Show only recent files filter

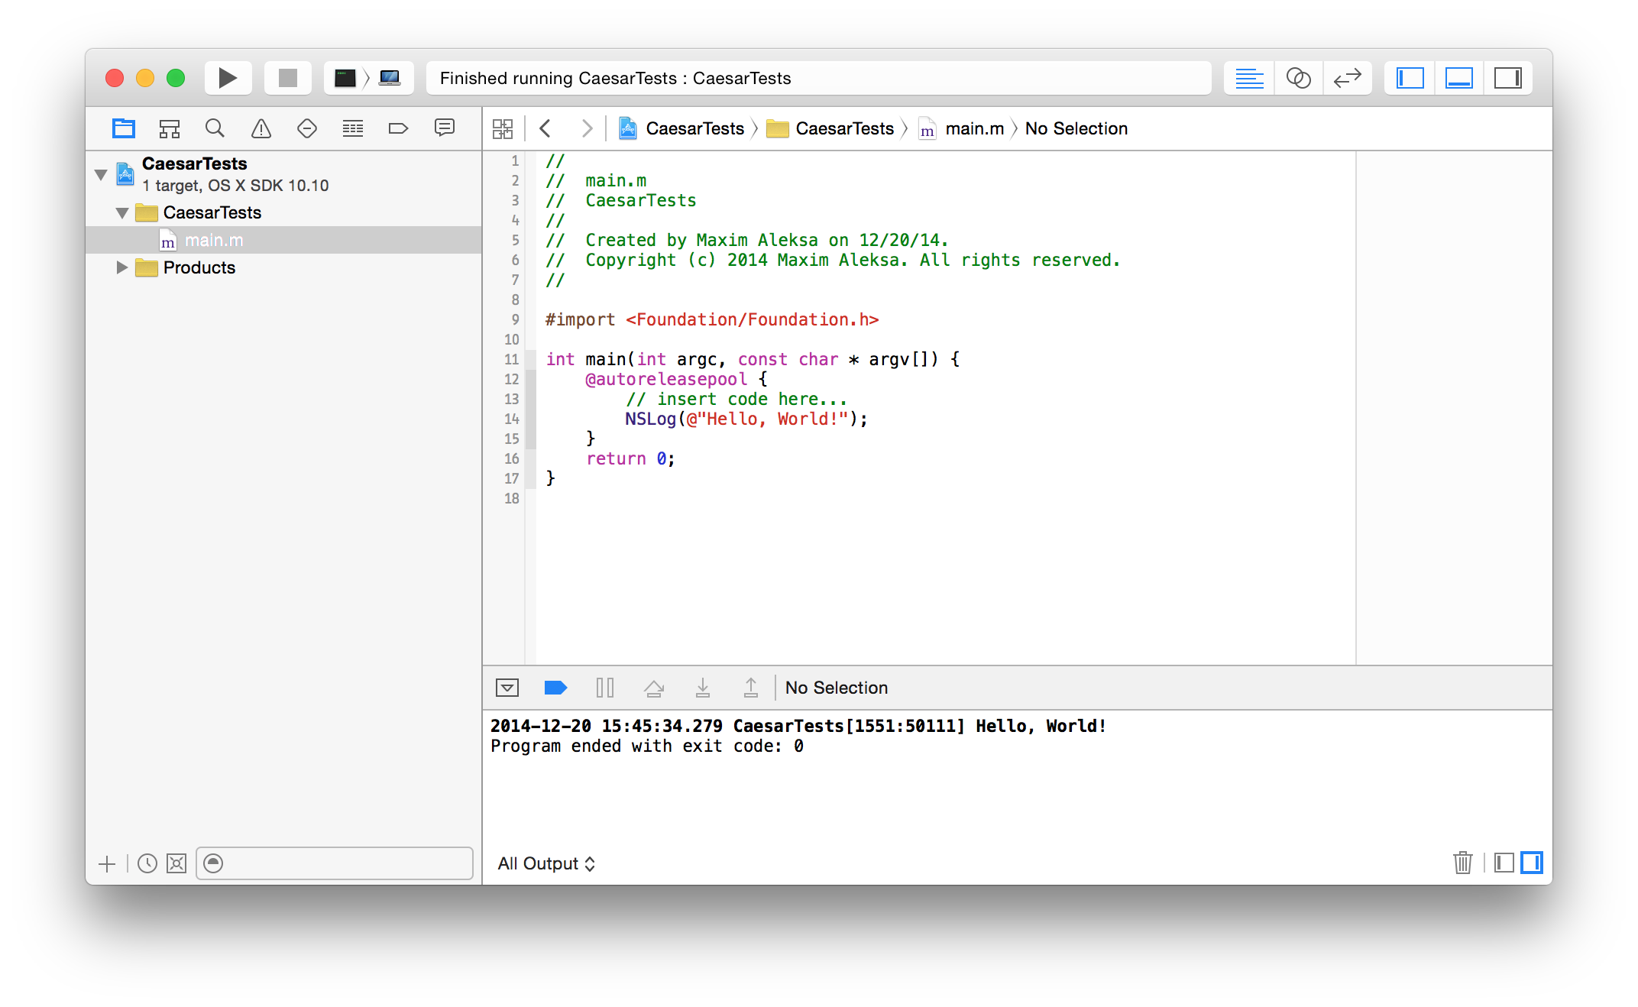(147, 863)
